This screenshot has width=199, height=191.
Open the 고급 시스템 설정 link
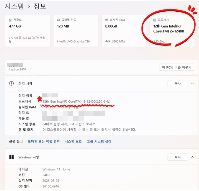99,141
